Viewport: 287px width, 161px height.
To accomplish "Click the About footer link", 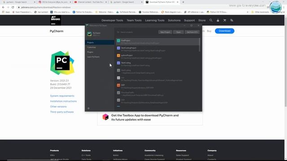I will (210, 155).
